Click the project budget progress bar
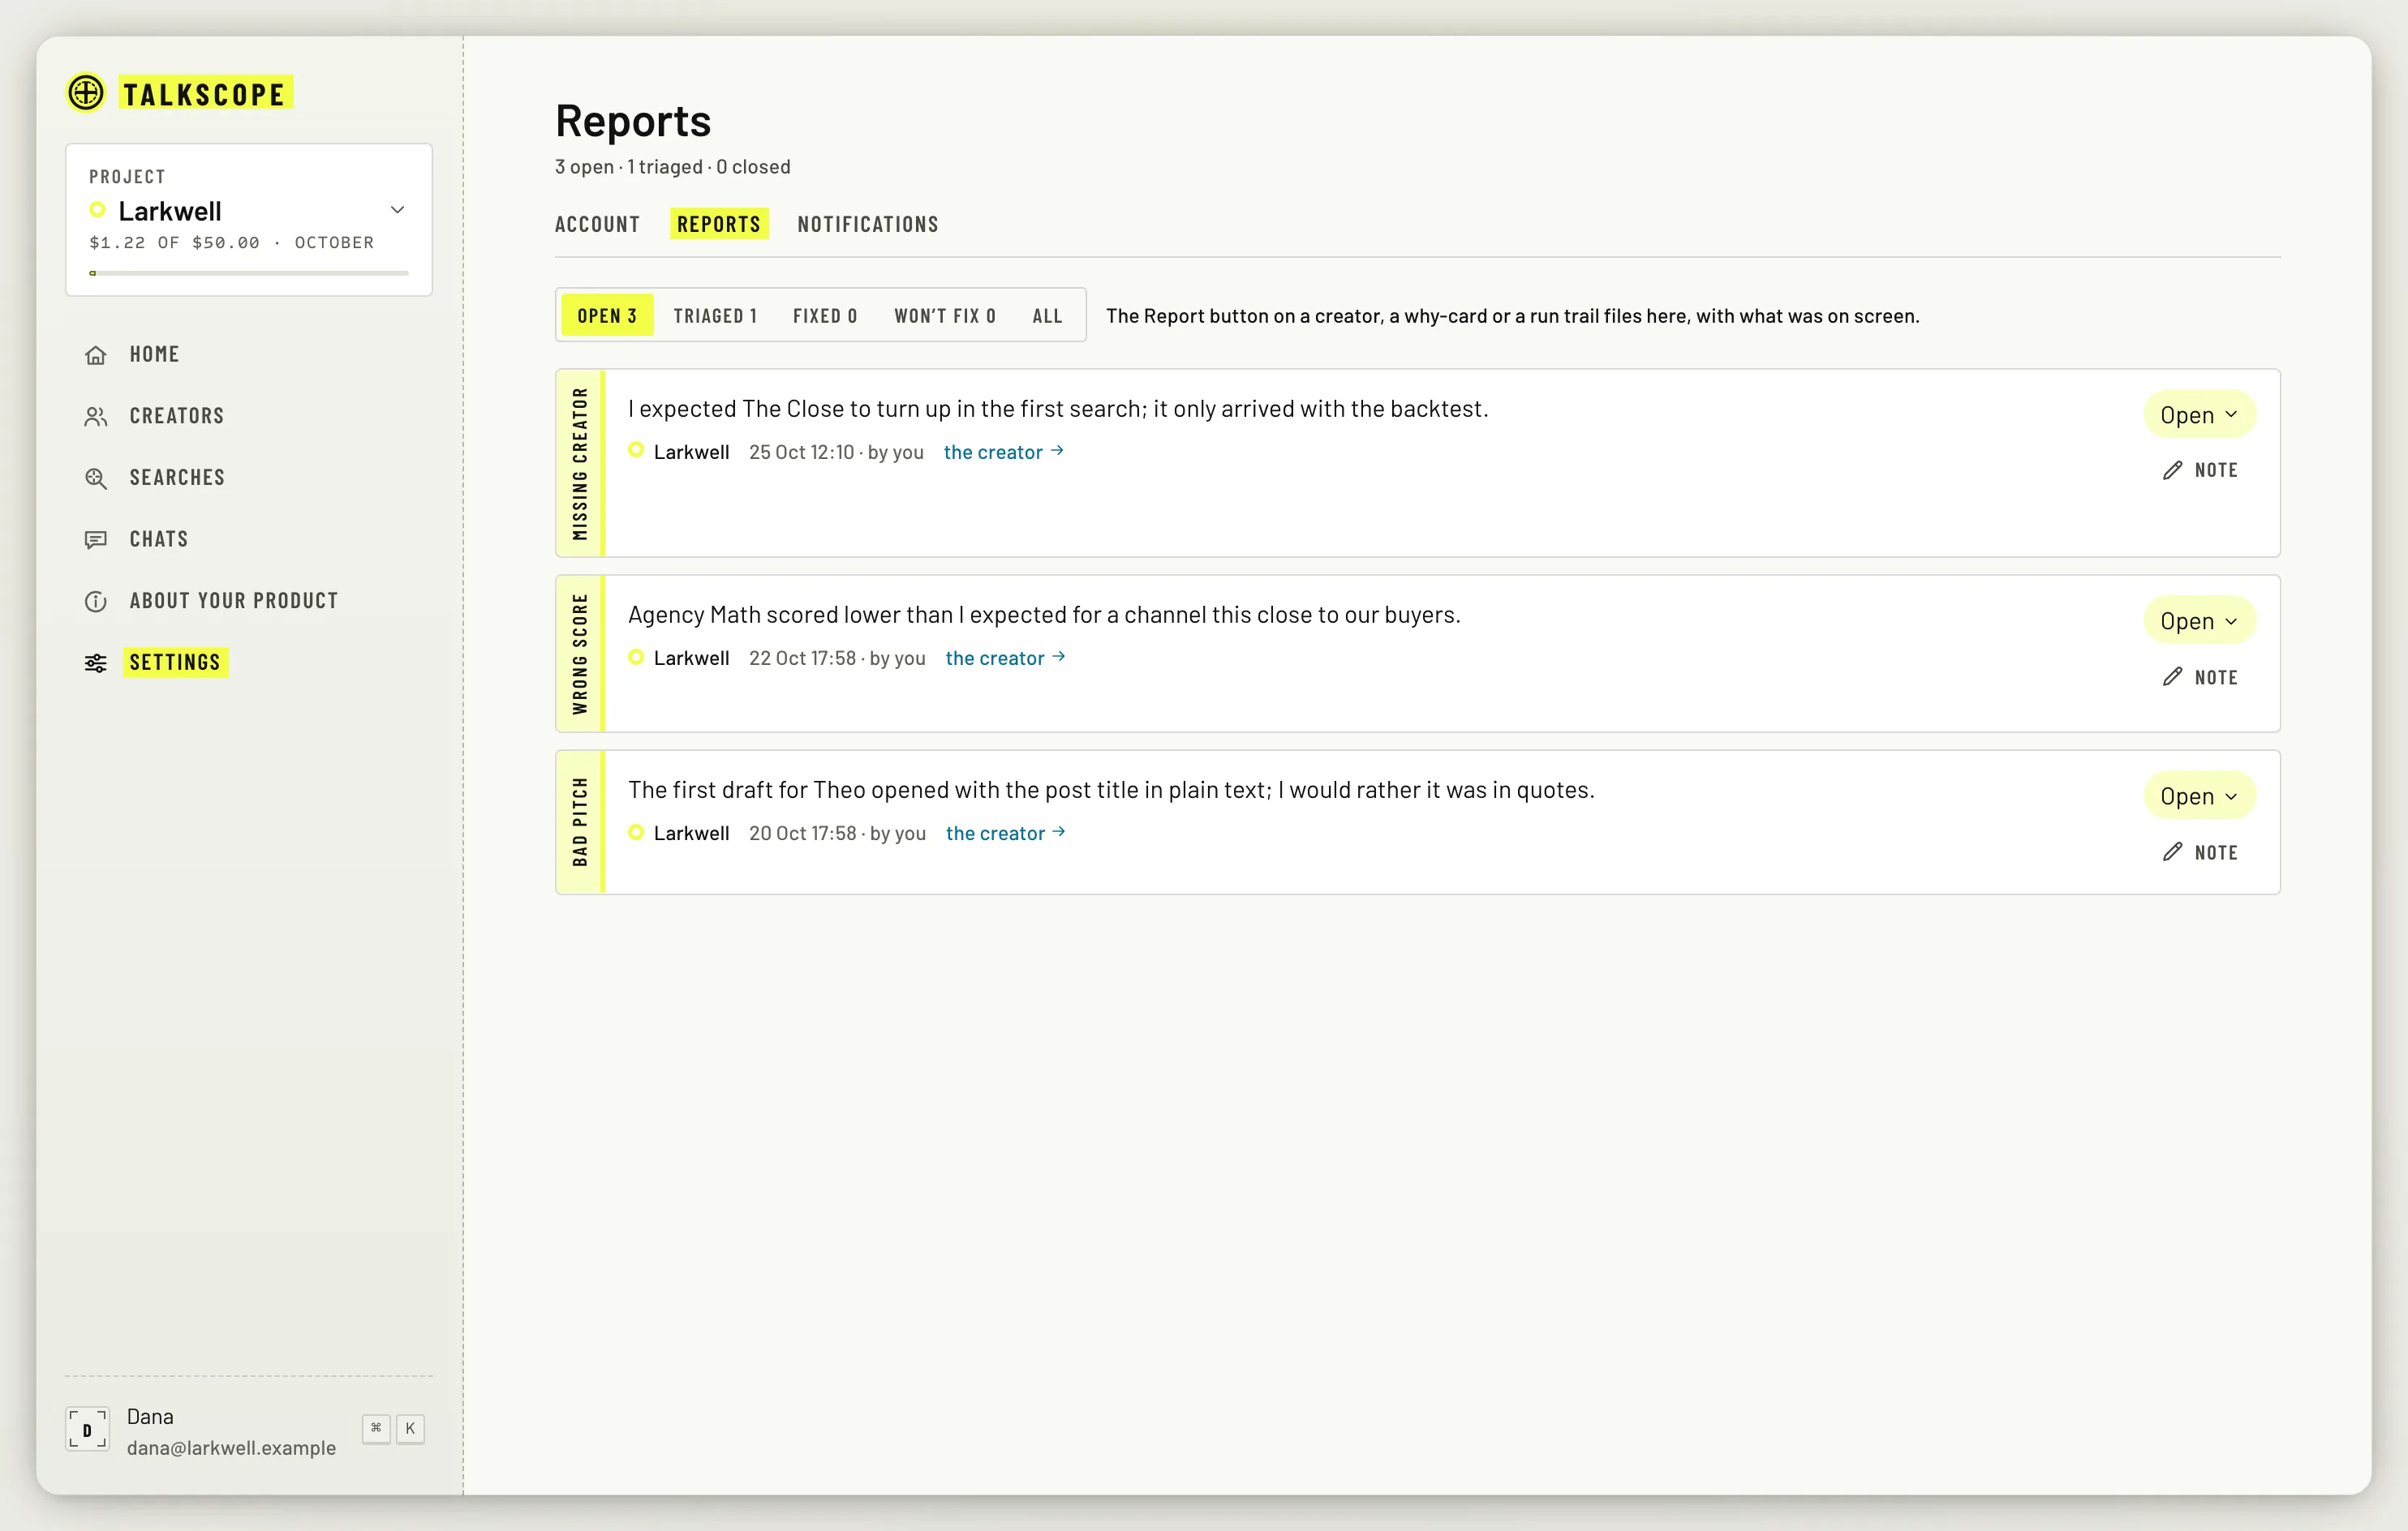The height and width of the screenshot is (1531, 2408). [x=249, y=272]
